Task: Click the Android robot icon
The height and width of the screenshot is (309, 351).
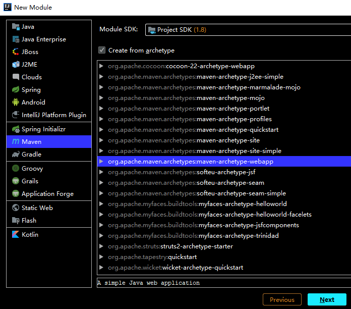Action: click(x=16, y=102)
